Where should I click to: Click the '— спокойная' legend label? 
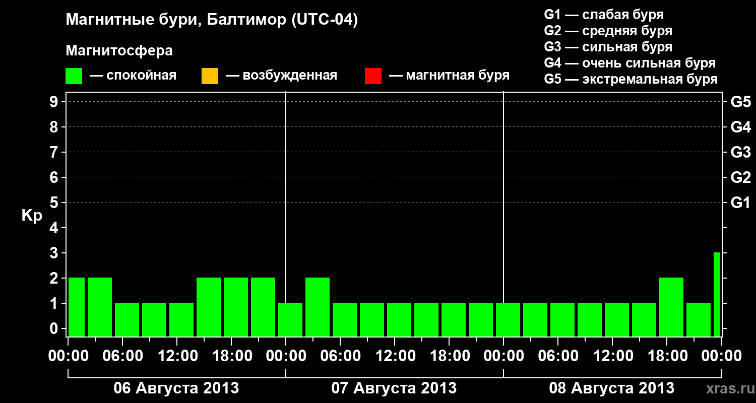tap(133, 76)
